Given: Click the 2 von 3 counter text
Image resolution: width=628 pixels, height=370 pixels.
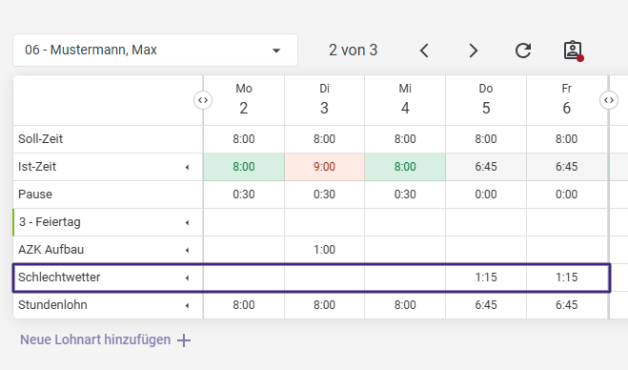Looking at the screenshot, I should click(x=354, y=51).
